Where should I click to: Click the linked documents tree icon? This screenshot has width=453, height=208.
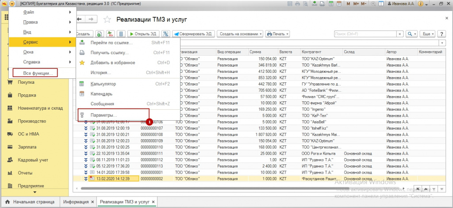[x=165, y=34]
